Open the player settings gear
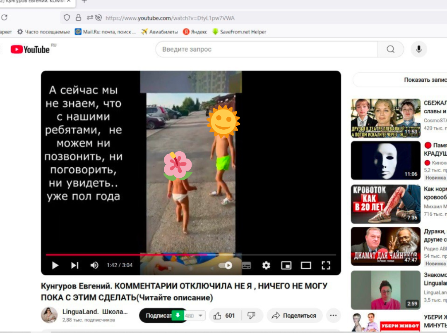 pyautogui.click(x=265, y=266)
